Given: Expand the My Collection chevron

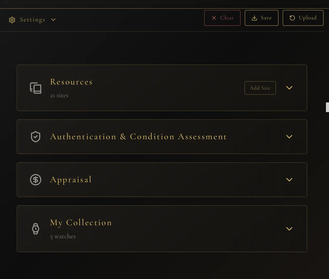Looking at the screenshot, I should (289, 229).
